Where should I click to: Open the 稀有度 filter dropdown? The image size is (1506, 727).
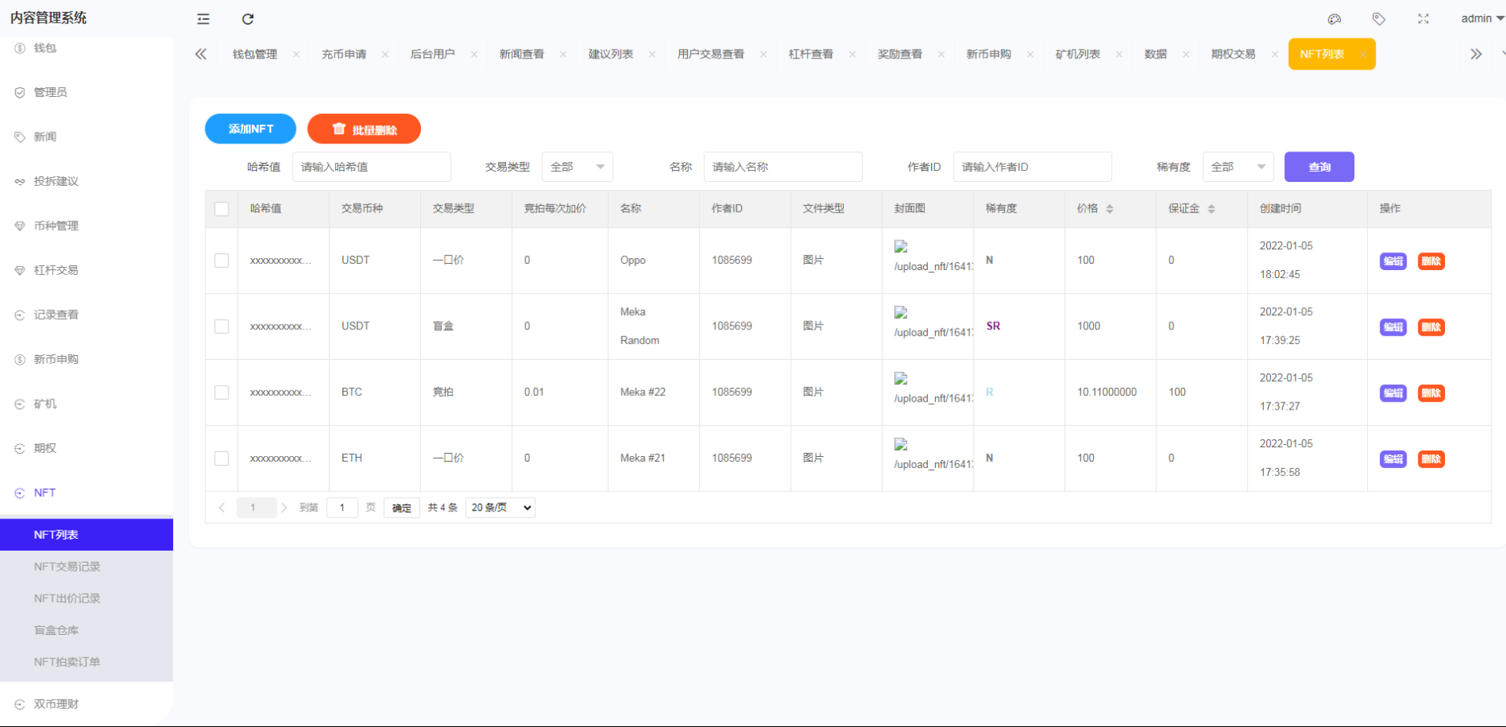point(1238,167)
